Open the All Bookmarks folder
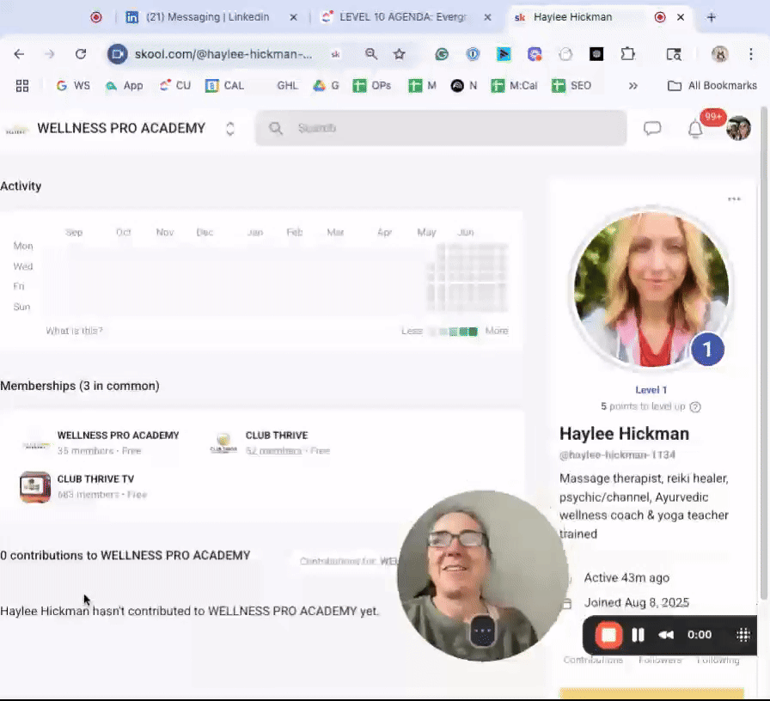 (712, 86)
